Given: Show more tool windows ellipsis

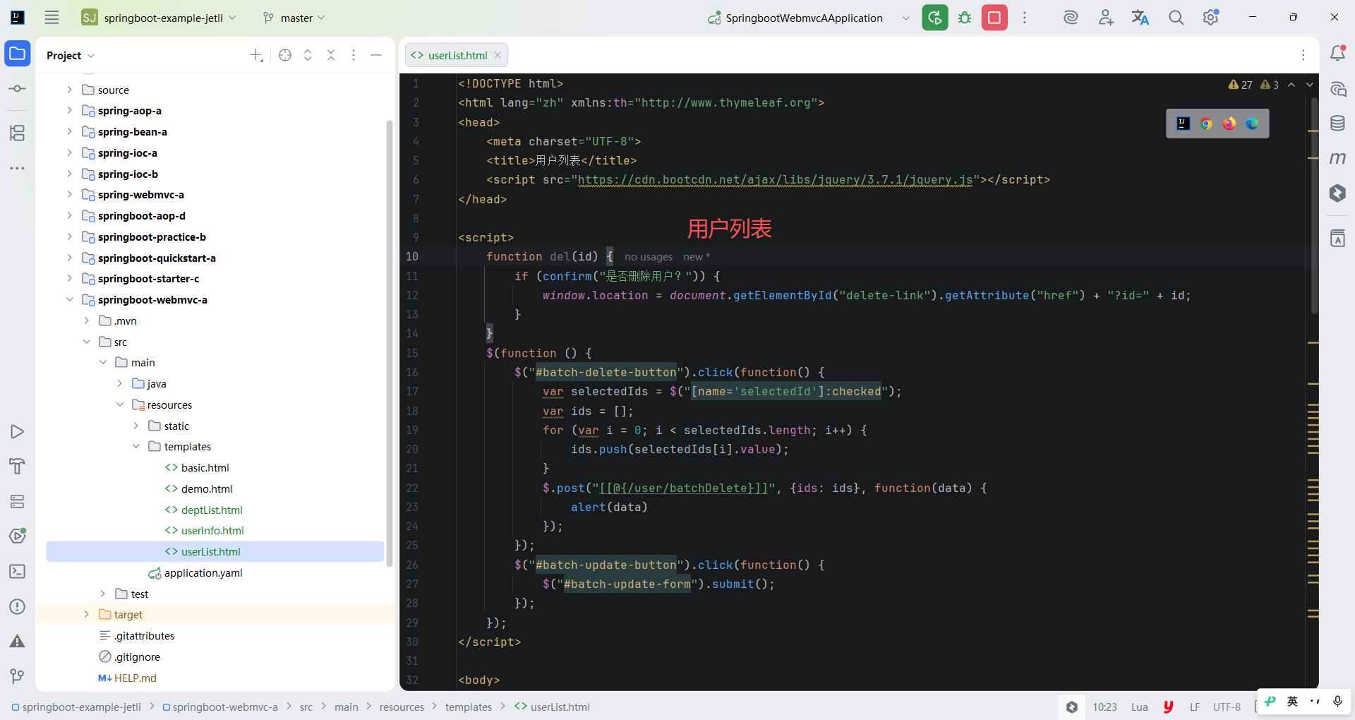Looking at the screenshot, I should (18, 168).
